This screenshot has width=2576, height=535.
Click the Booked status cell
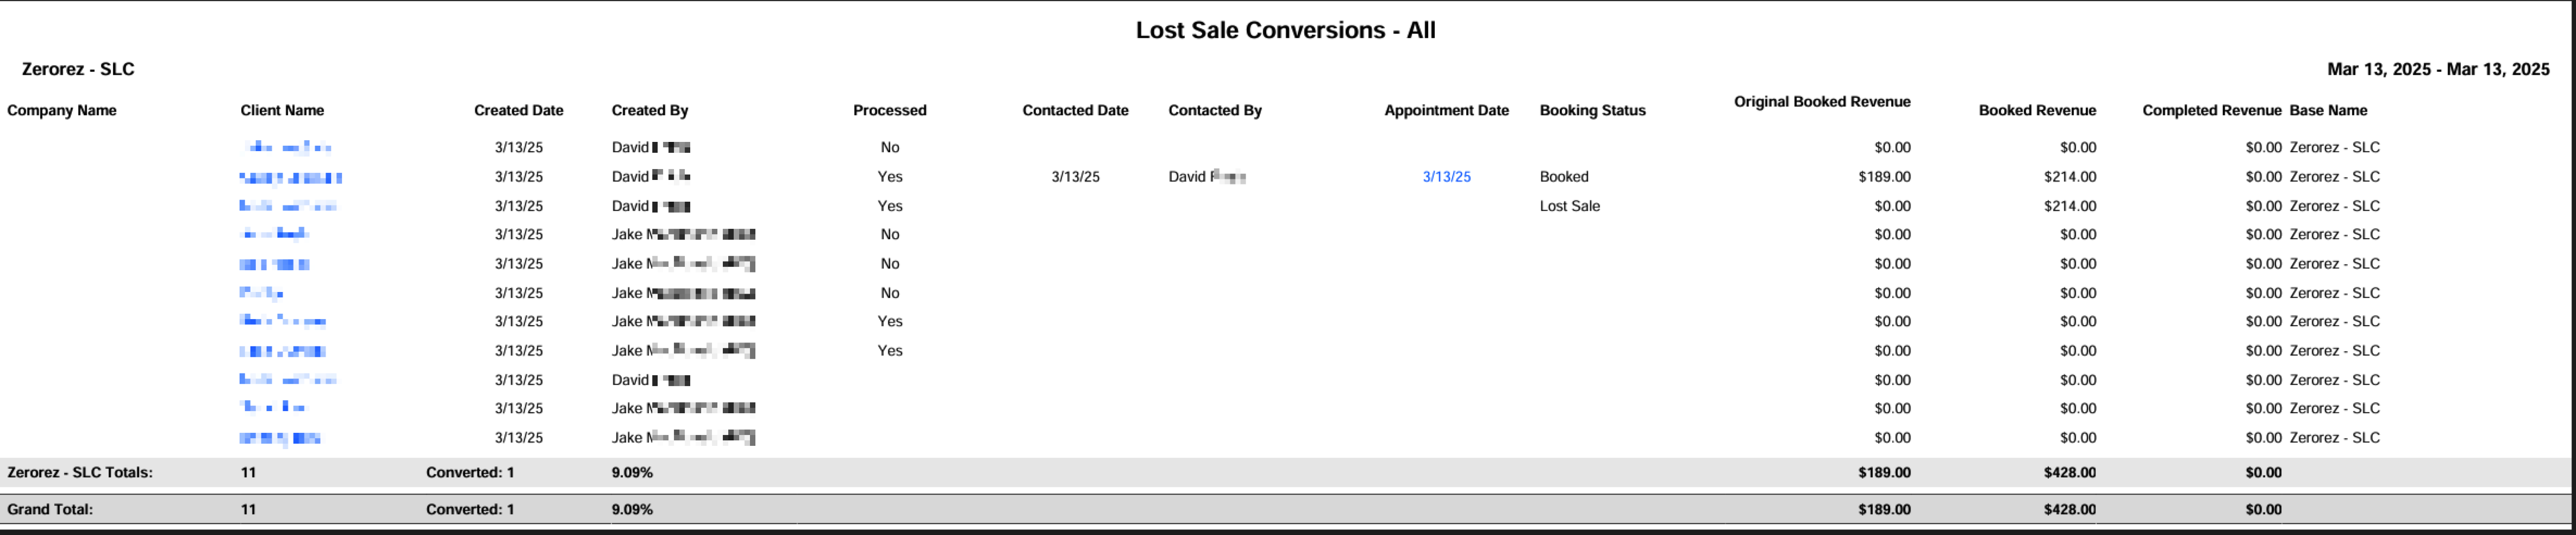tap(1564, 177)
